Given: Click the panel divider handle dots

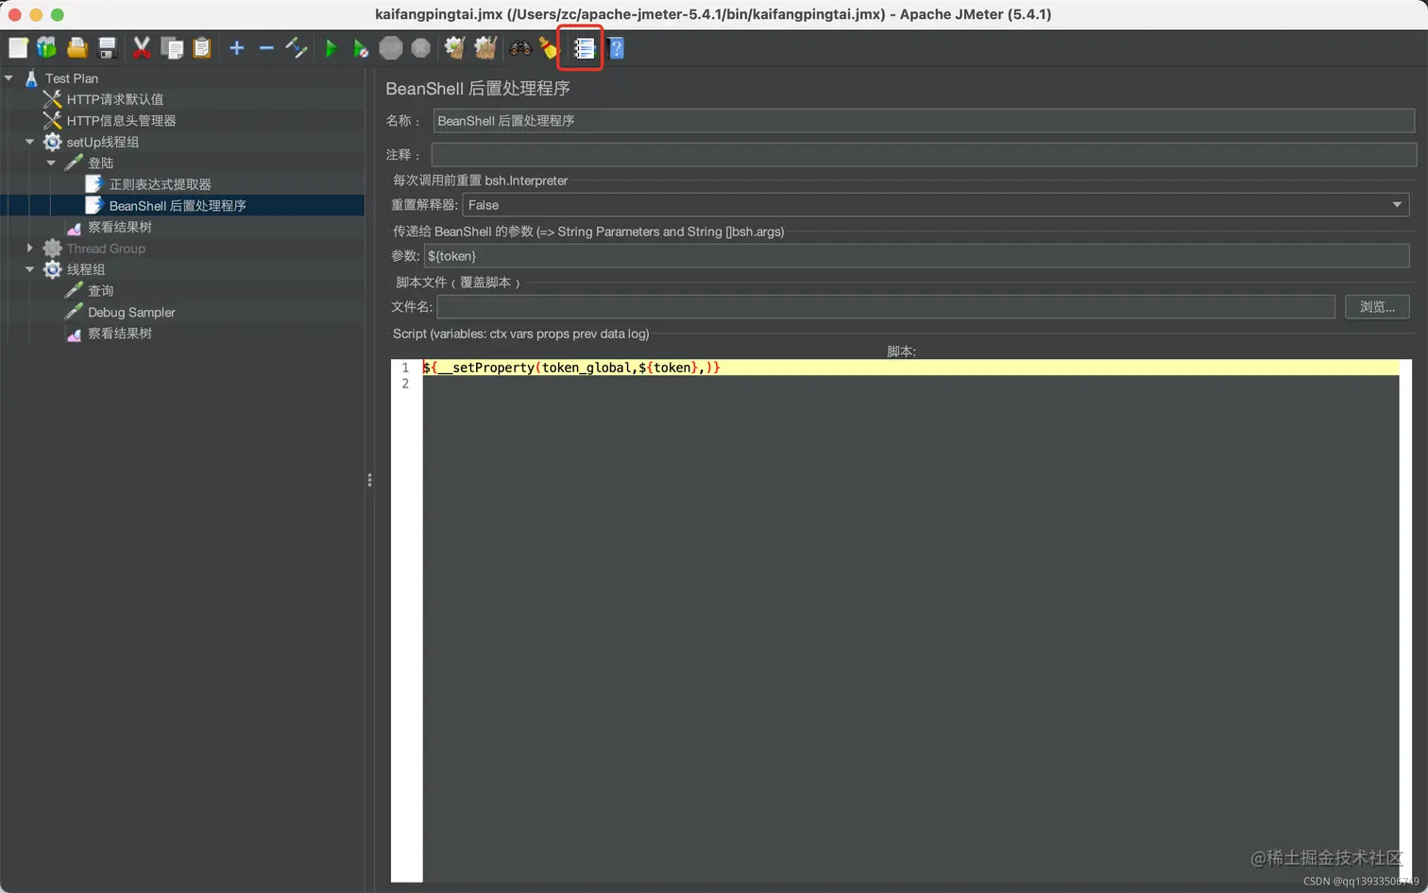Looking at the screenshot, I should [369, 480].
